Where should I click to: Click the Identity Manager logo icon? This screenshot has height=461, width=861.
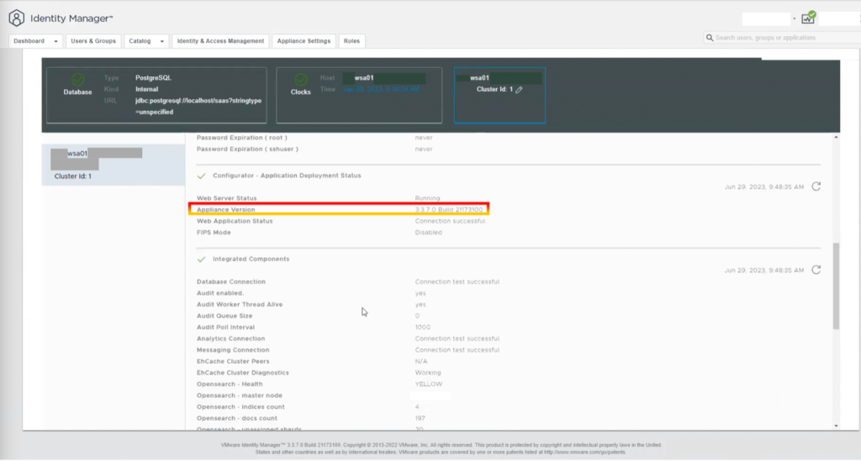click(x=16, y=18)
